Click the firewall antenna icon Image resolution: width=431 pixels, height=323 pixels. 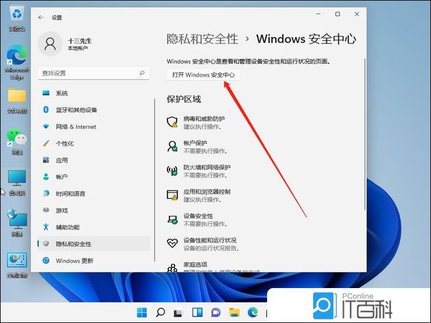click(173, 170)
